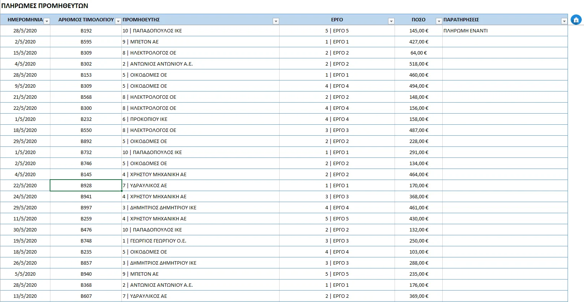The width and height of the screenshot is (584, 302).
Task: Click the blue home icon button
Action: tap(576, 20)
